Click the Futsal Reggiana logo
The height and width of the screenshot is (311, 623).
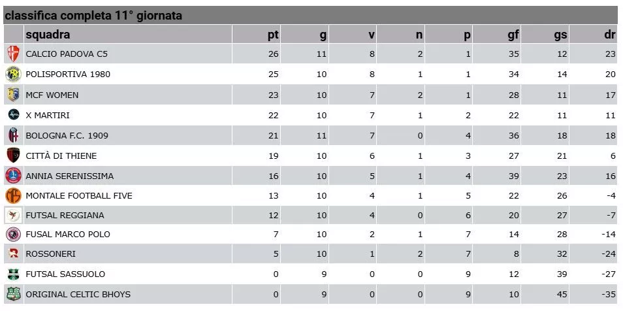click(13, 215)
